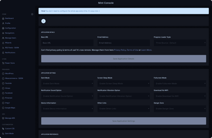Open the Screen Sleep Mode dropdown

[123, 83]
